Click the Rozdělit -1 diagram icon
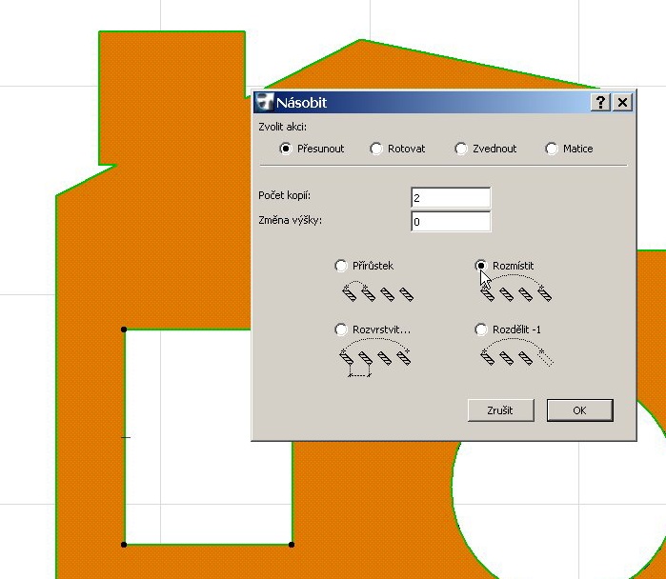This screenshot has width=666, height=579. [x=516, y=352]
